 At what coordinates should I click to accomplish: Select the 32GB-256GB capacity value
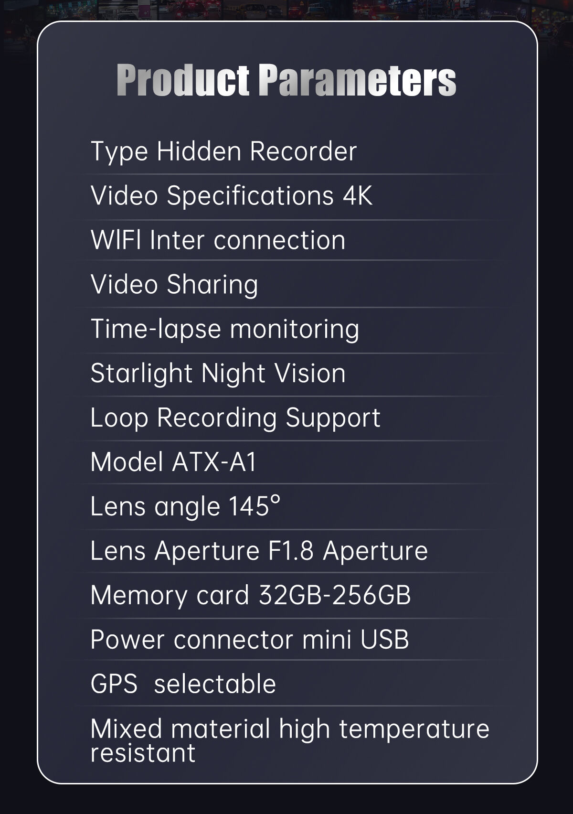[x=334, y=595]
